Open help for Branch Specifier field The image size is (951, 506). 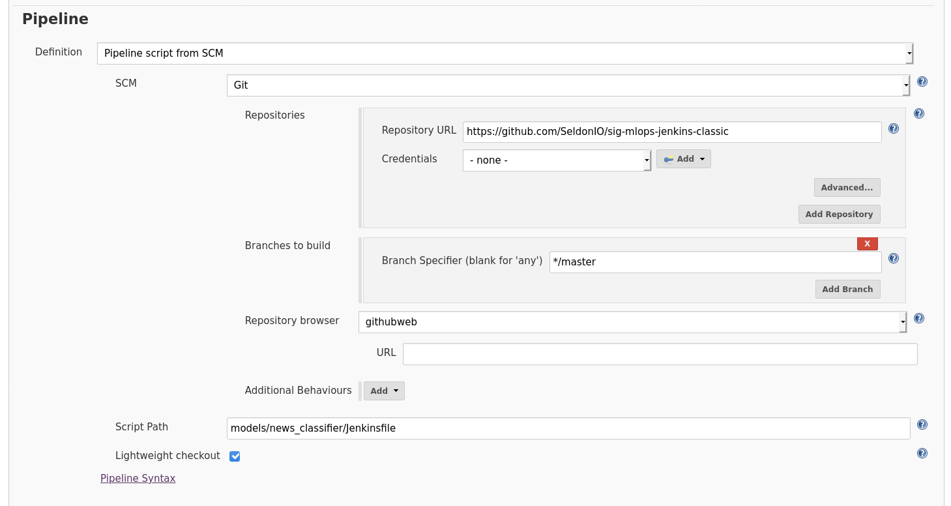pyautogui.click(x=893, y=258)
